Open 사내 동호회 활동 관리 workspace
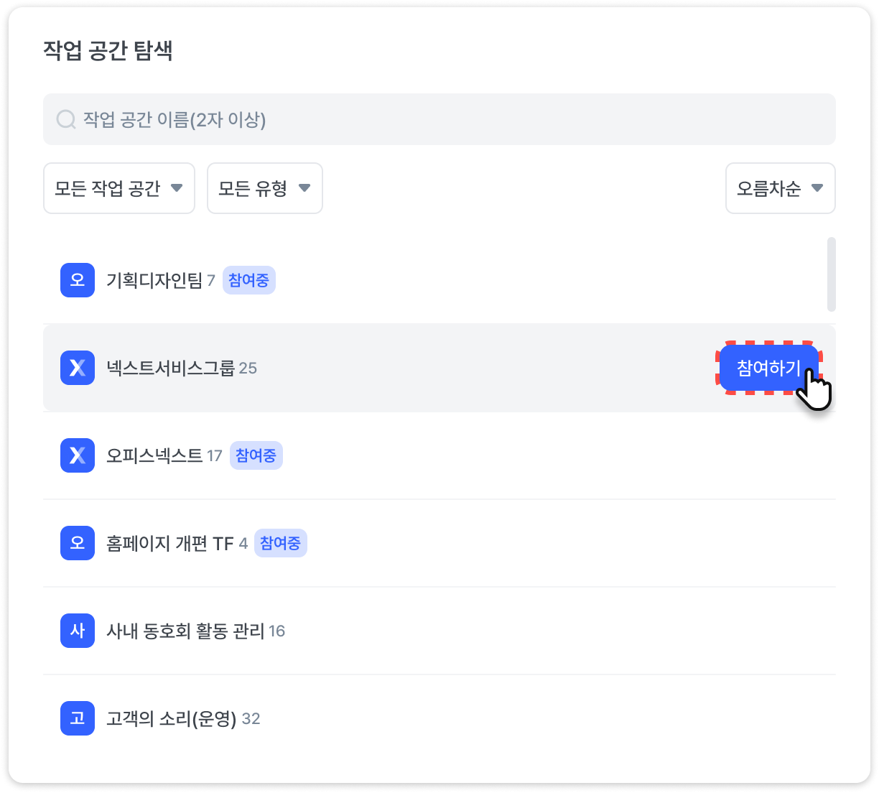The width and height of the screenshot is (879, 793). (x=185, y=631)
